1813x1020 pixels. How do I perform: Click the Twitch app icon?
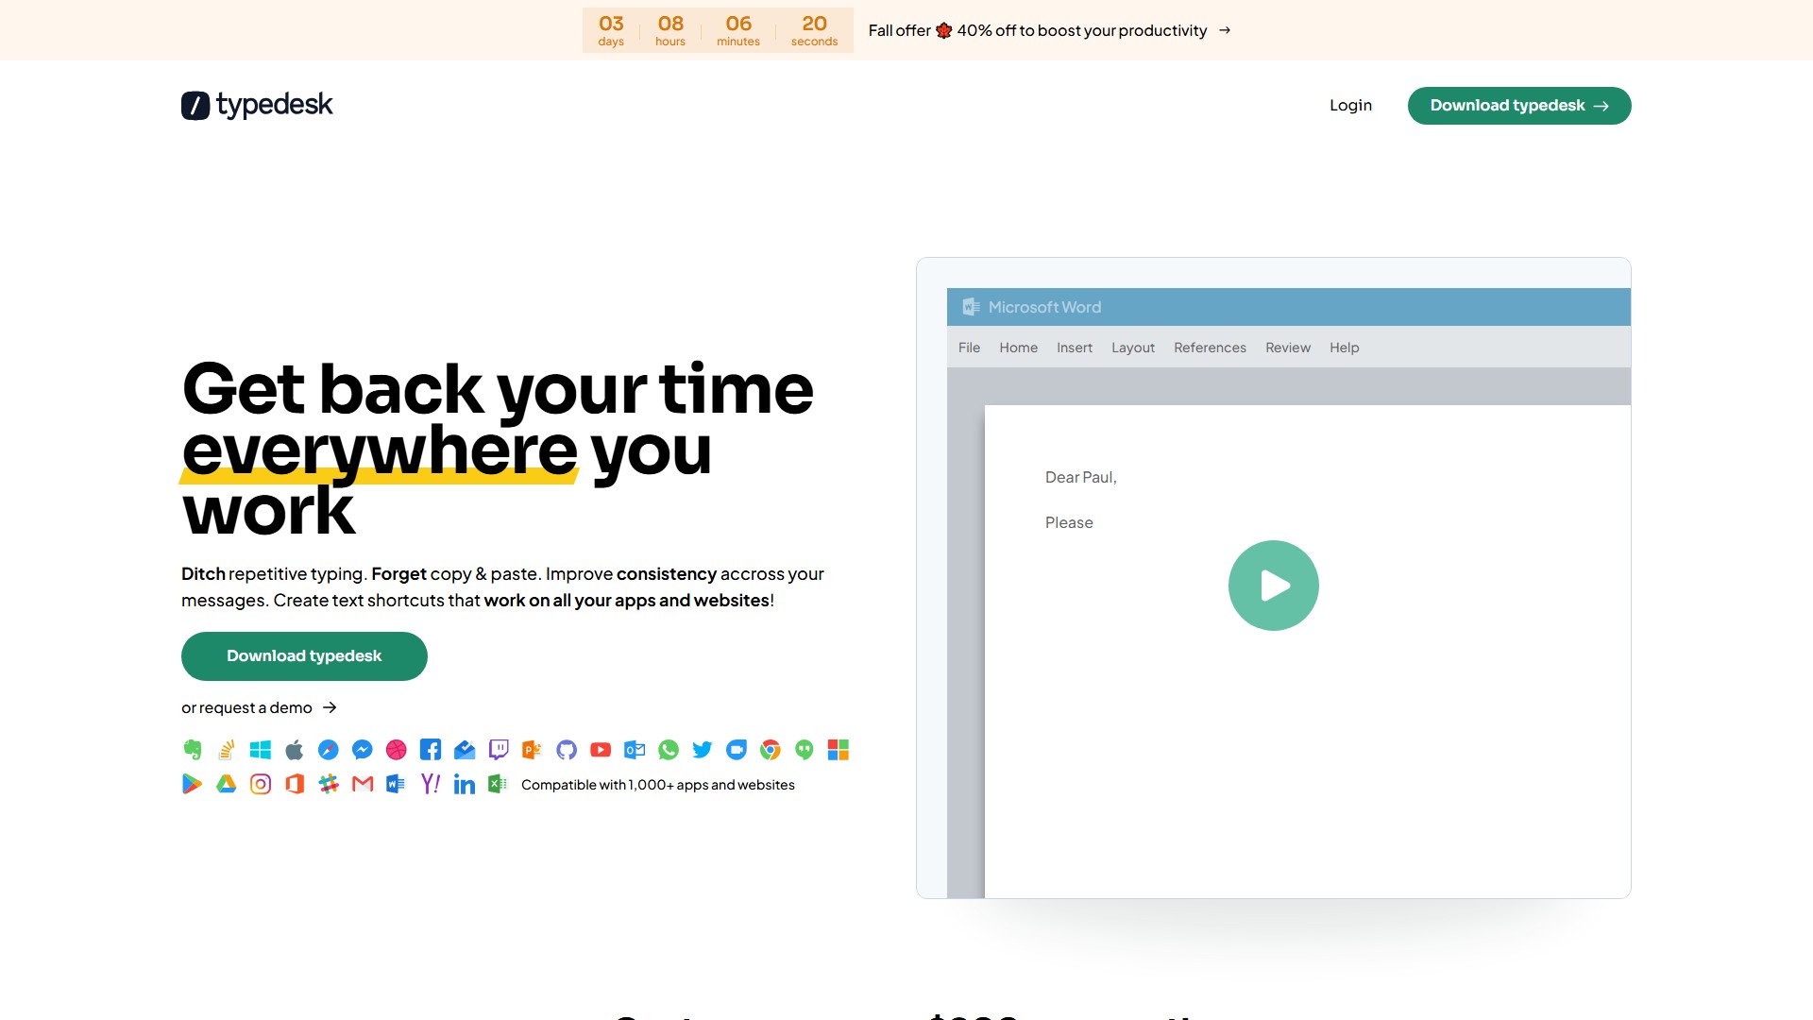[499, 750]
